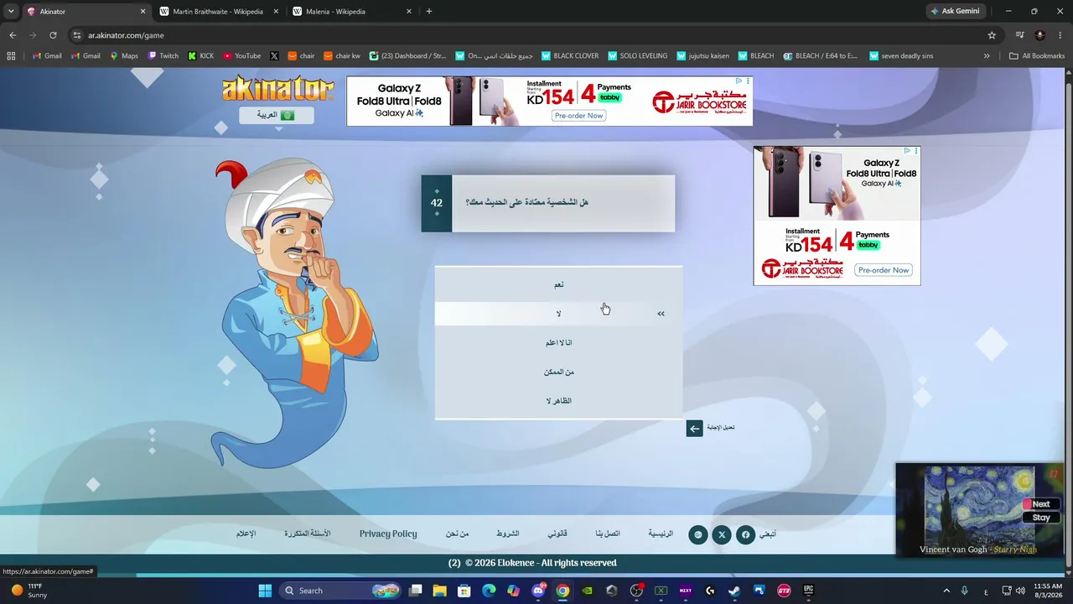The width and height of the screenshot is (1073, 604).
Task: Answer نعم (yes) to the question
Action: [x=558, y=284]
